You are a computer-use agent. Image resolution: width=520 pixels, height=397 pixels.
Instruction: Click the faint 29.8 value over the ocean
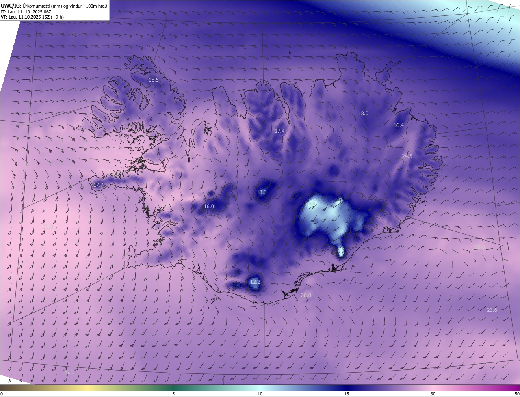pyautogui.click(x=48, y=227)
